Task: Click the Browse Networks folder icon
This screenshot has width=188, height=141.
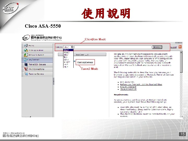Action: [26, 55]
